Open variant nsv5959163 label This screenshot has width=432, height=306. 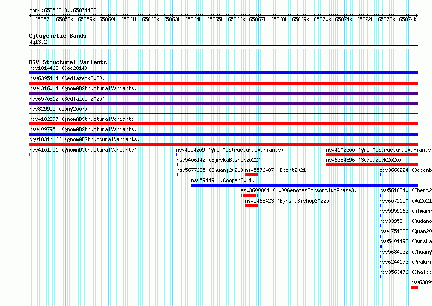tap(406, 211)
